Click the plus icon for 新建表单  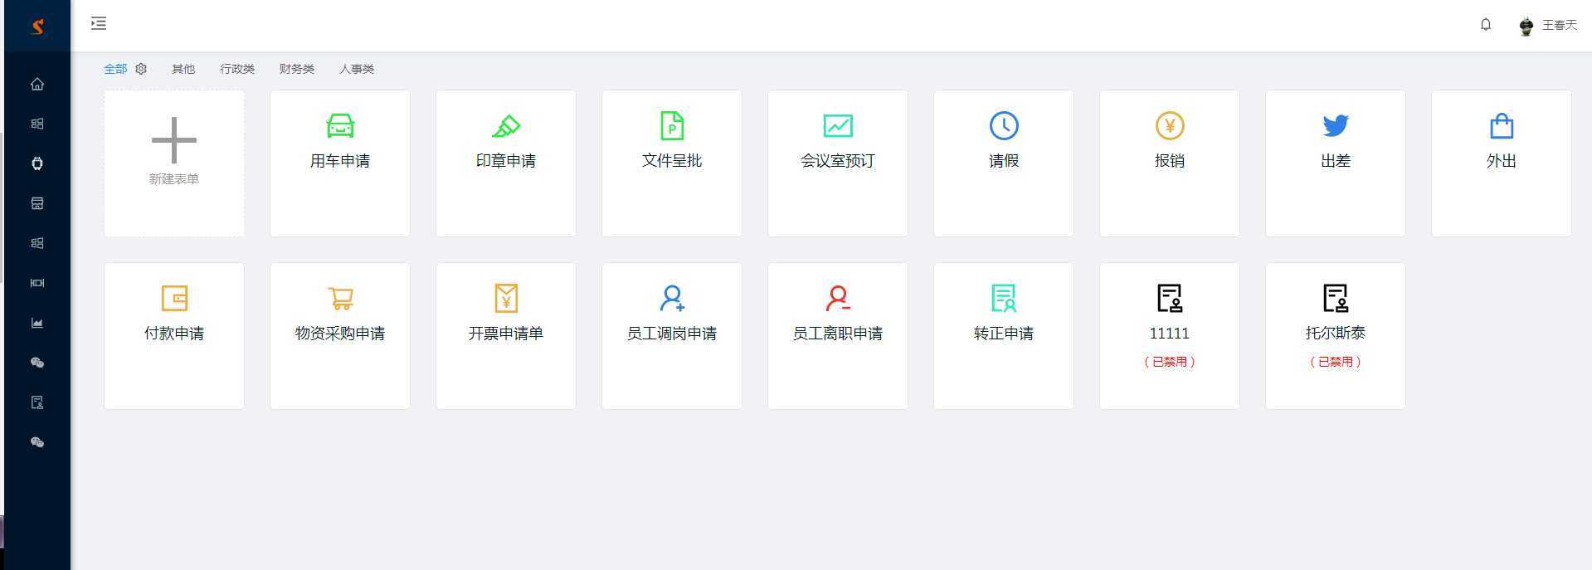point(174,139)
